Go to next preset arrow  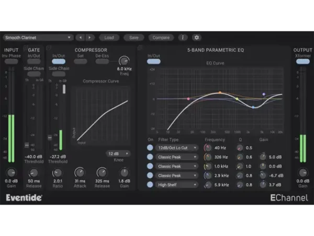click(x=89, y=38)
